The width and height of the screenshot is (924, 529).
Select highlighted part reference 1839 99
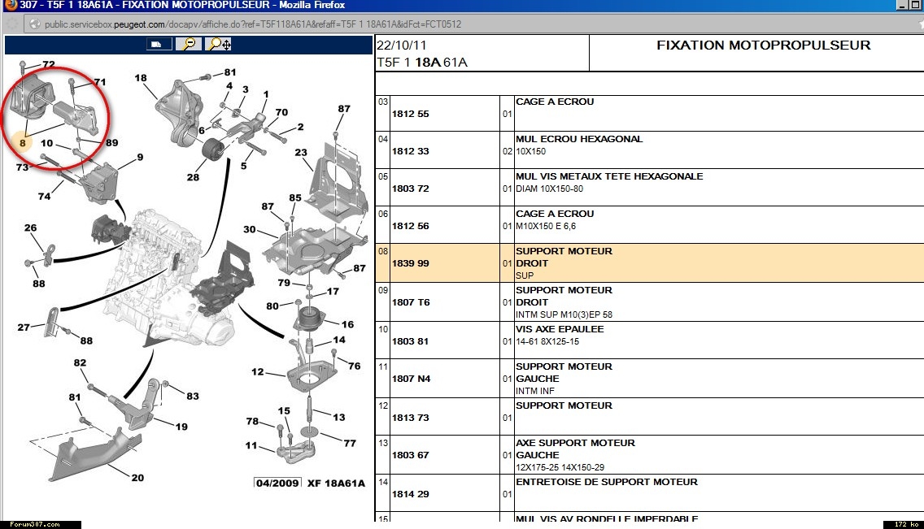point(411,263)
